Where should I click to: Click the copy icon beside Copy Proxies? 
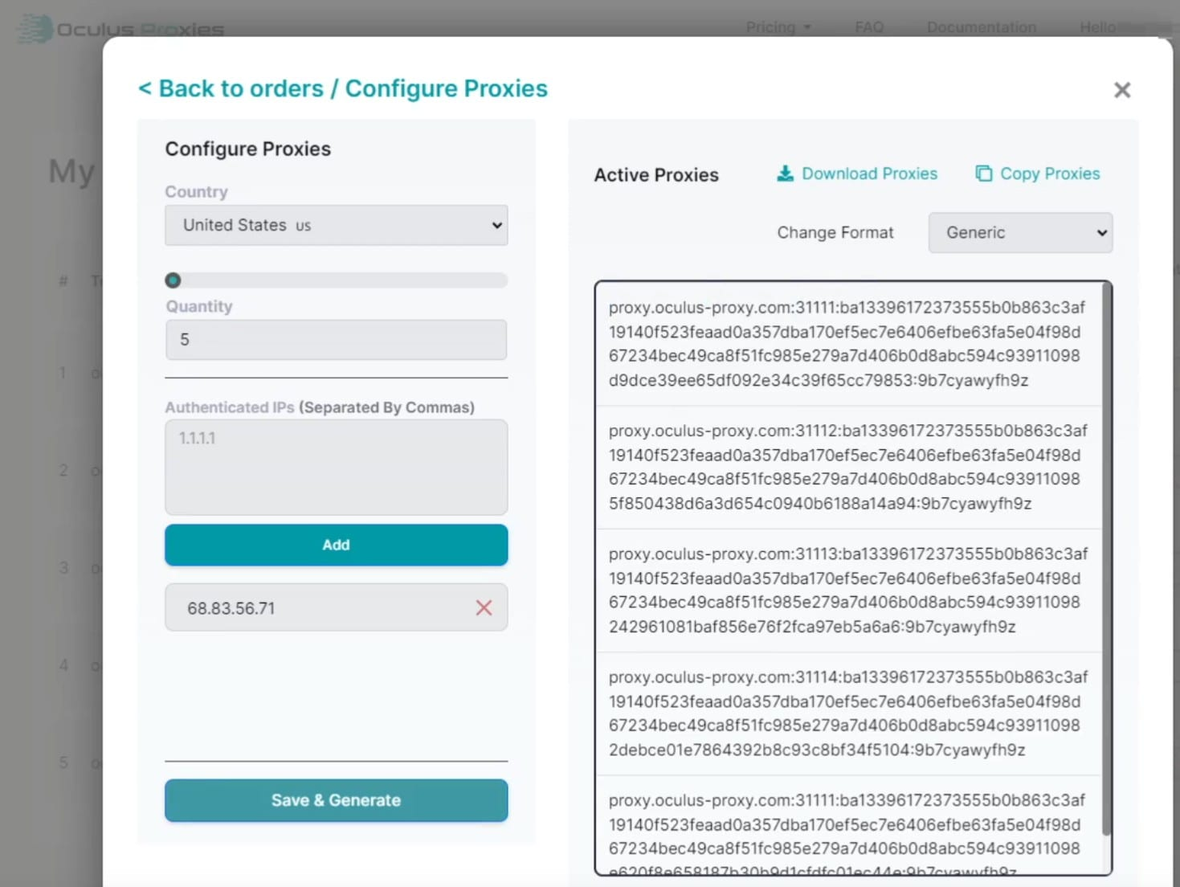click(983, 174)
